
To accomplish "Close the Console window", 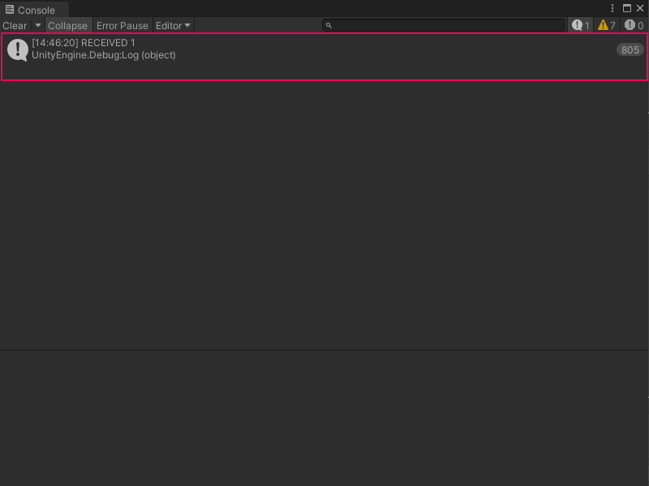I will 641,8.
